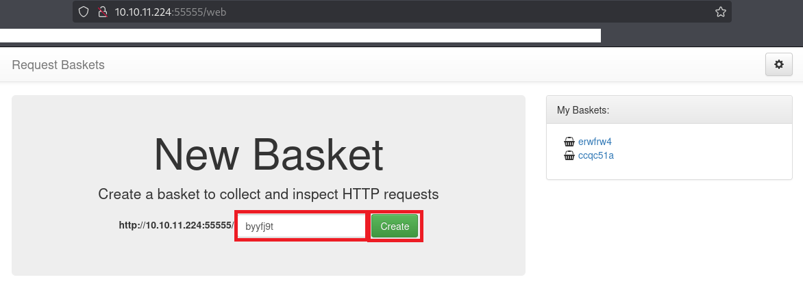
Task: Click the My Baskets panel header
Action: (x=669, y=109)
